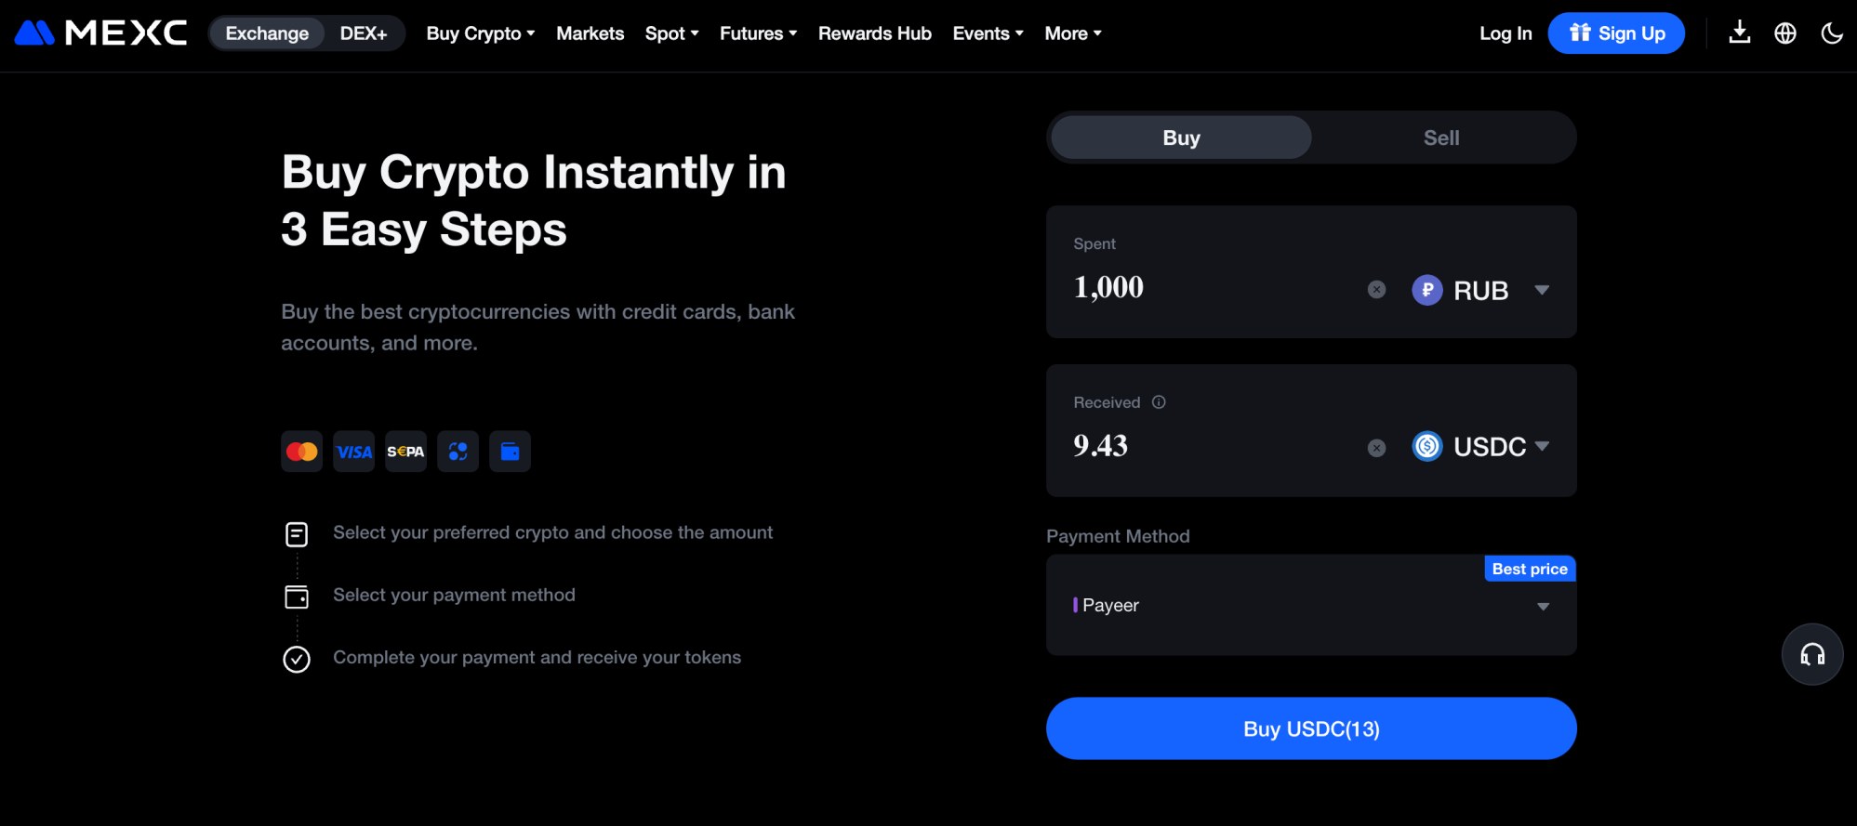Open the customer support headset icon
The width and height of the screenshot is (1857, 826).
tap(1811, 655)
